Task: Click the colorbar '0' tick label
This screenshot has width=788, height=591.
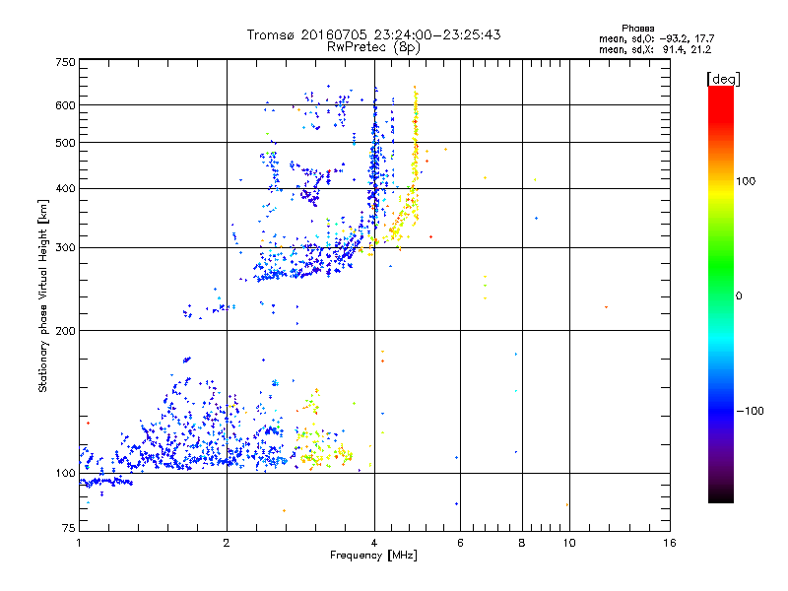Action: point(739,296)
